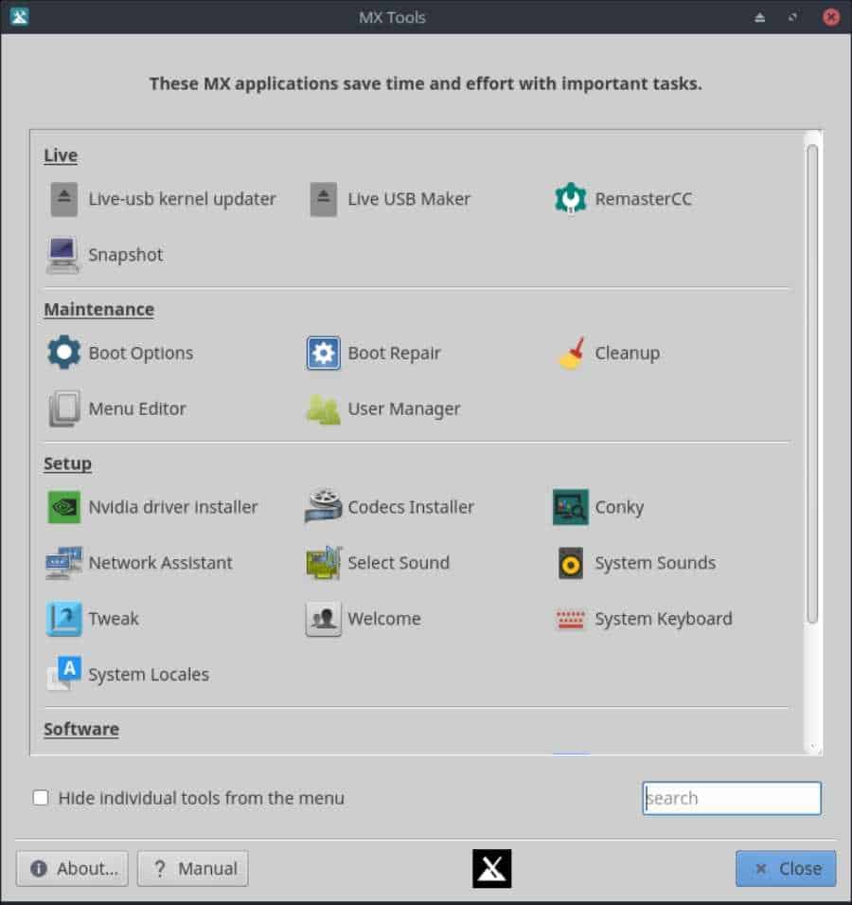Screen dimensions: 852x905
Task: Open Boot Repair icon
Action: coord(324,353)
